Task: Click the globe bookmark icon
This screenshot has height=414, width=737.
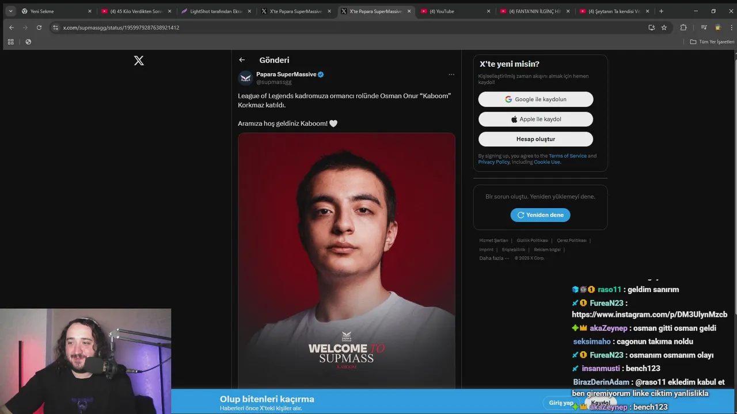Action: 28,41
